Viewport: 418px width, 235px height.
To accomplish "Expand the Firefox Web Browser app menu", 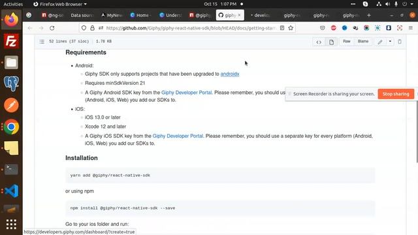I will [60, 4].
